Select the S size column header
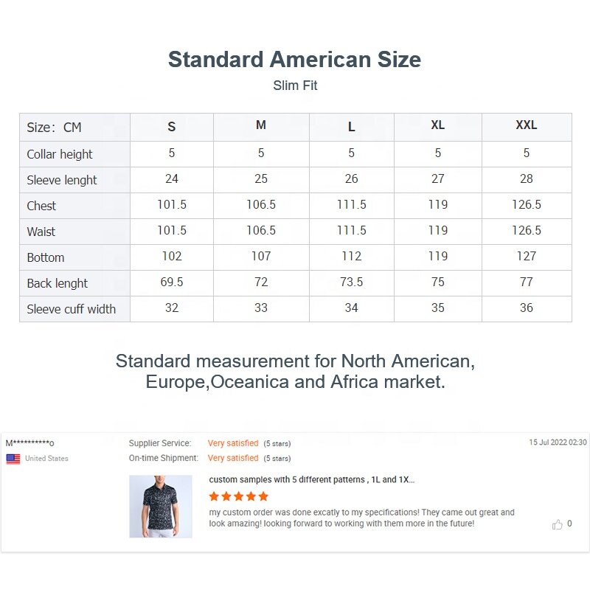This screenshot has width=590, height=590. point(172,127)
